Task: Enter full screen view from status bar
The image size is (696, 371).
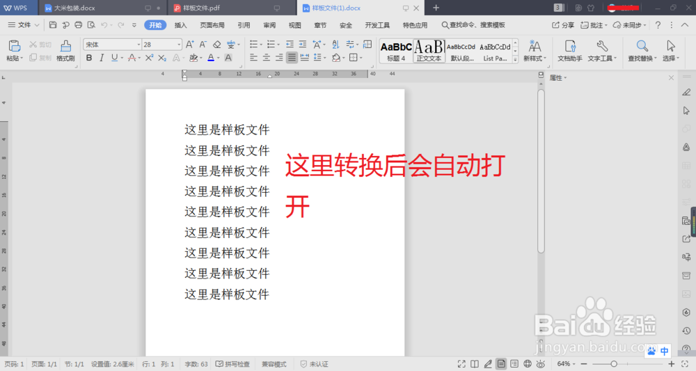Action: 461,364
